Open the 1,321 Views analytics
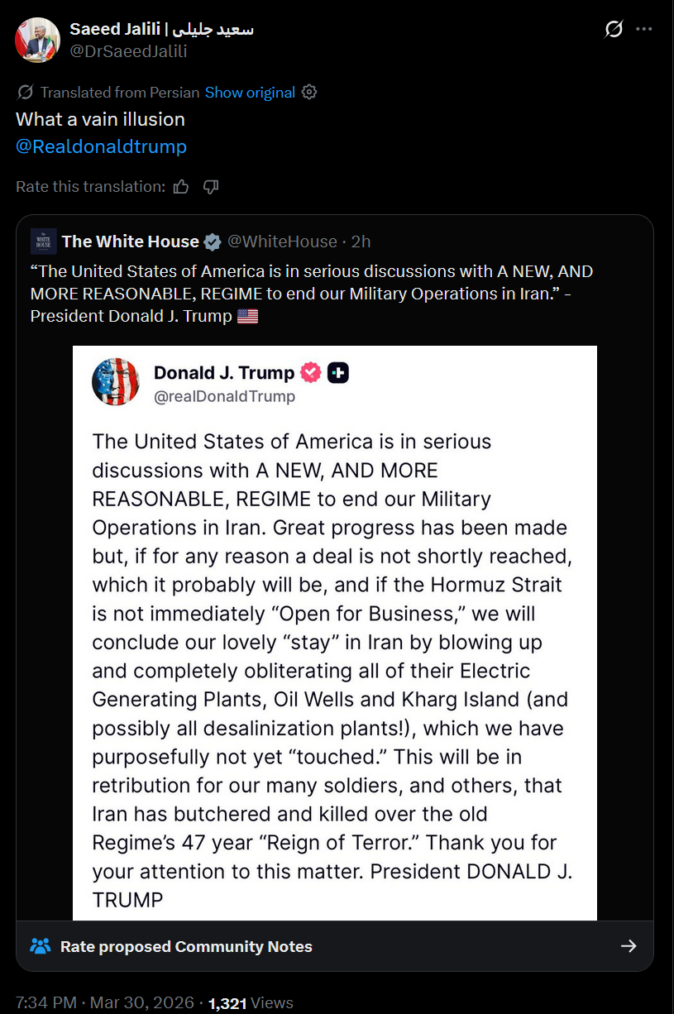674x1014 pixels. (x=251, y=1003)
